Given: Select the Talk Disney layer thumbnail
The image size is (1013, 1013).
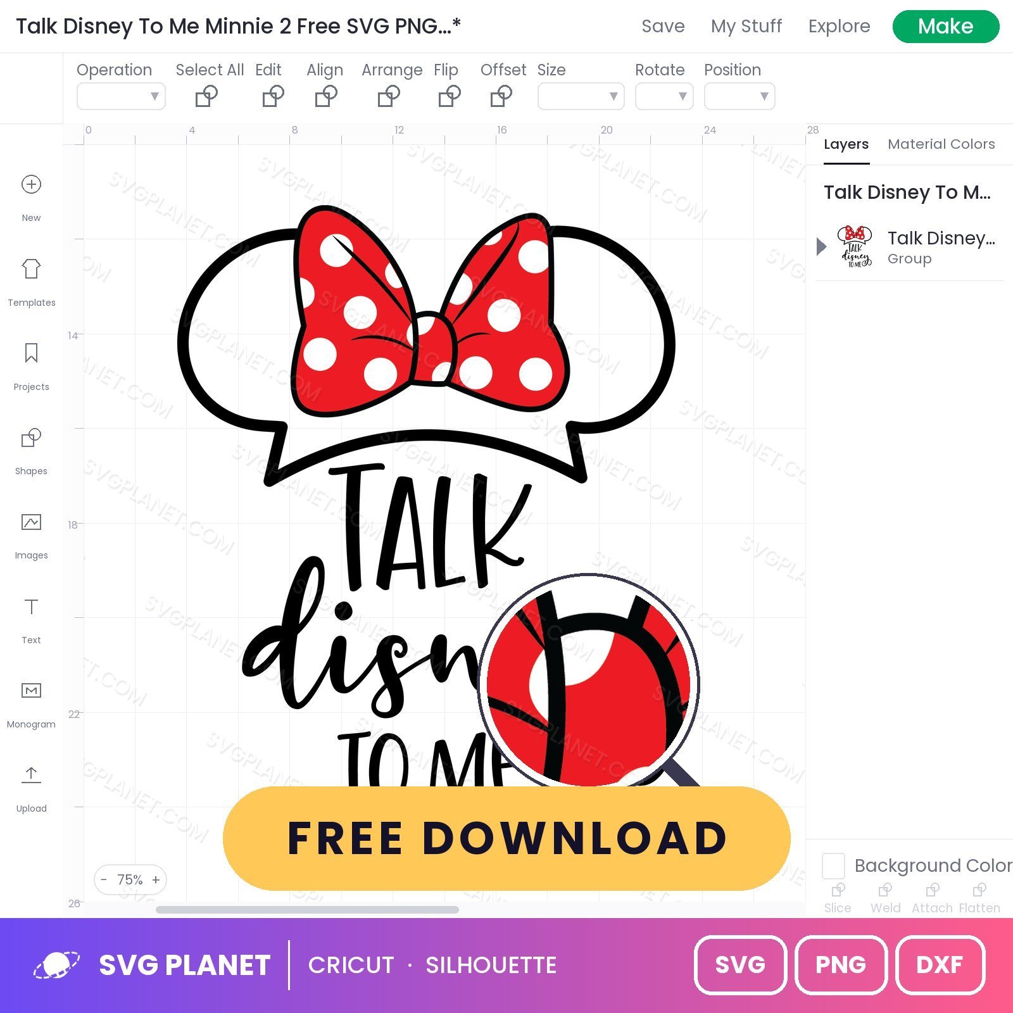Looking at the screenshot, I should 855,246.
